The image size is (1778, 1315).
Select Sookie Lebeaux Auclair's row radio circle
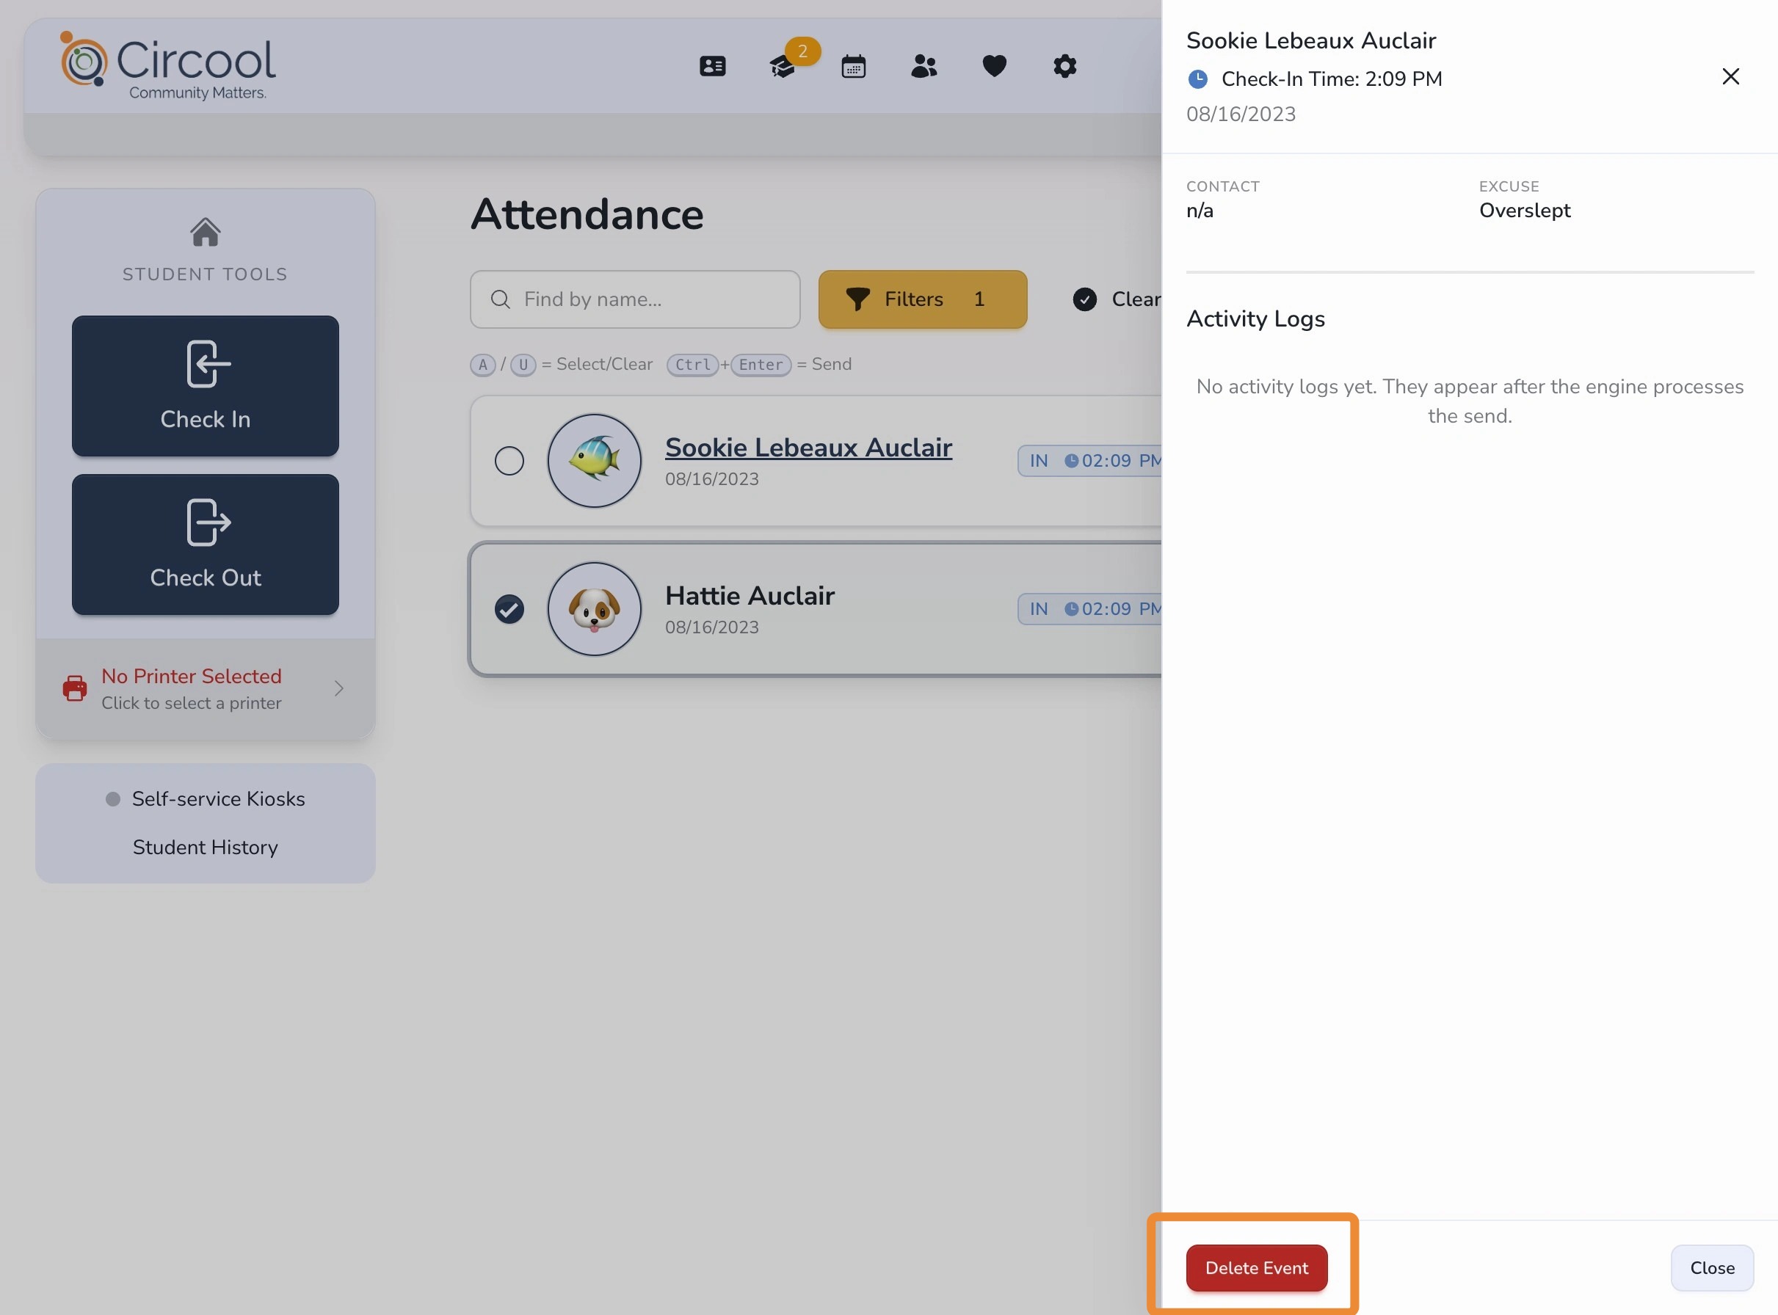click(x=509, y=460)
